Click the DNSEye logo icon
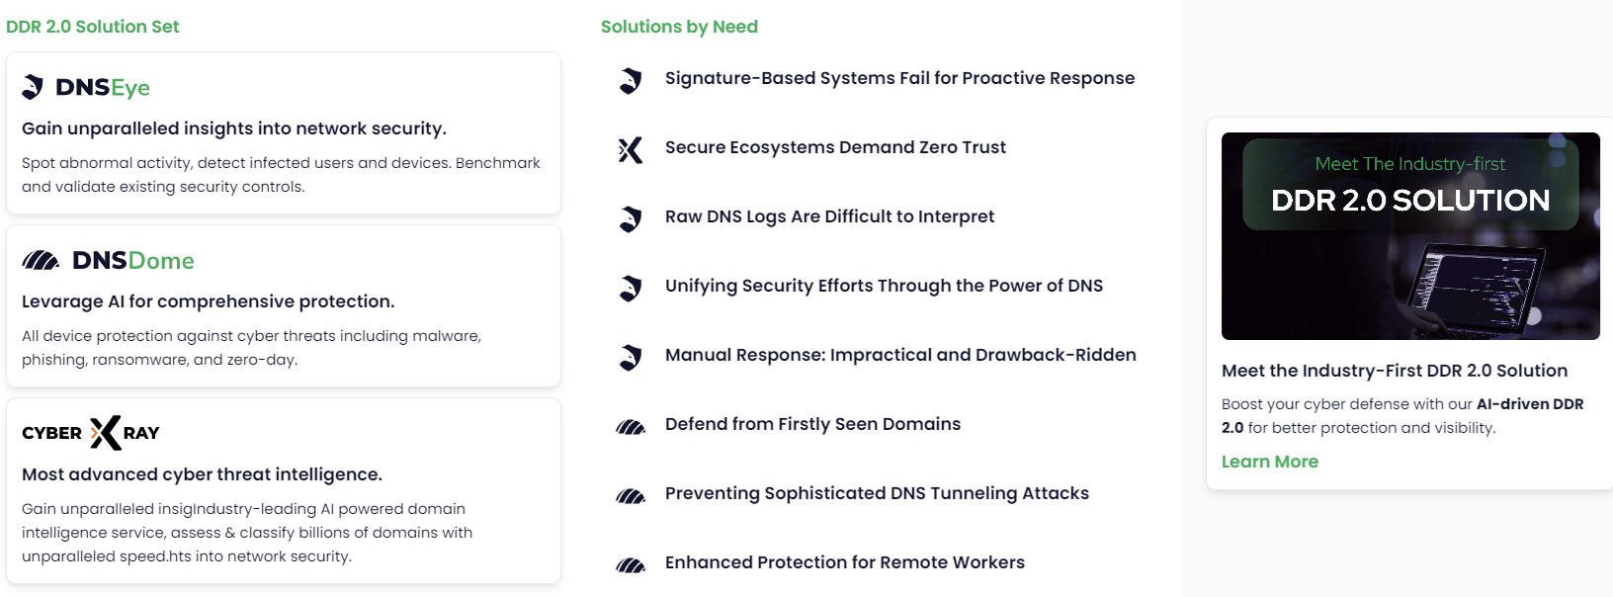Screen dimensions: 1613x597 (x=33, y=87)
